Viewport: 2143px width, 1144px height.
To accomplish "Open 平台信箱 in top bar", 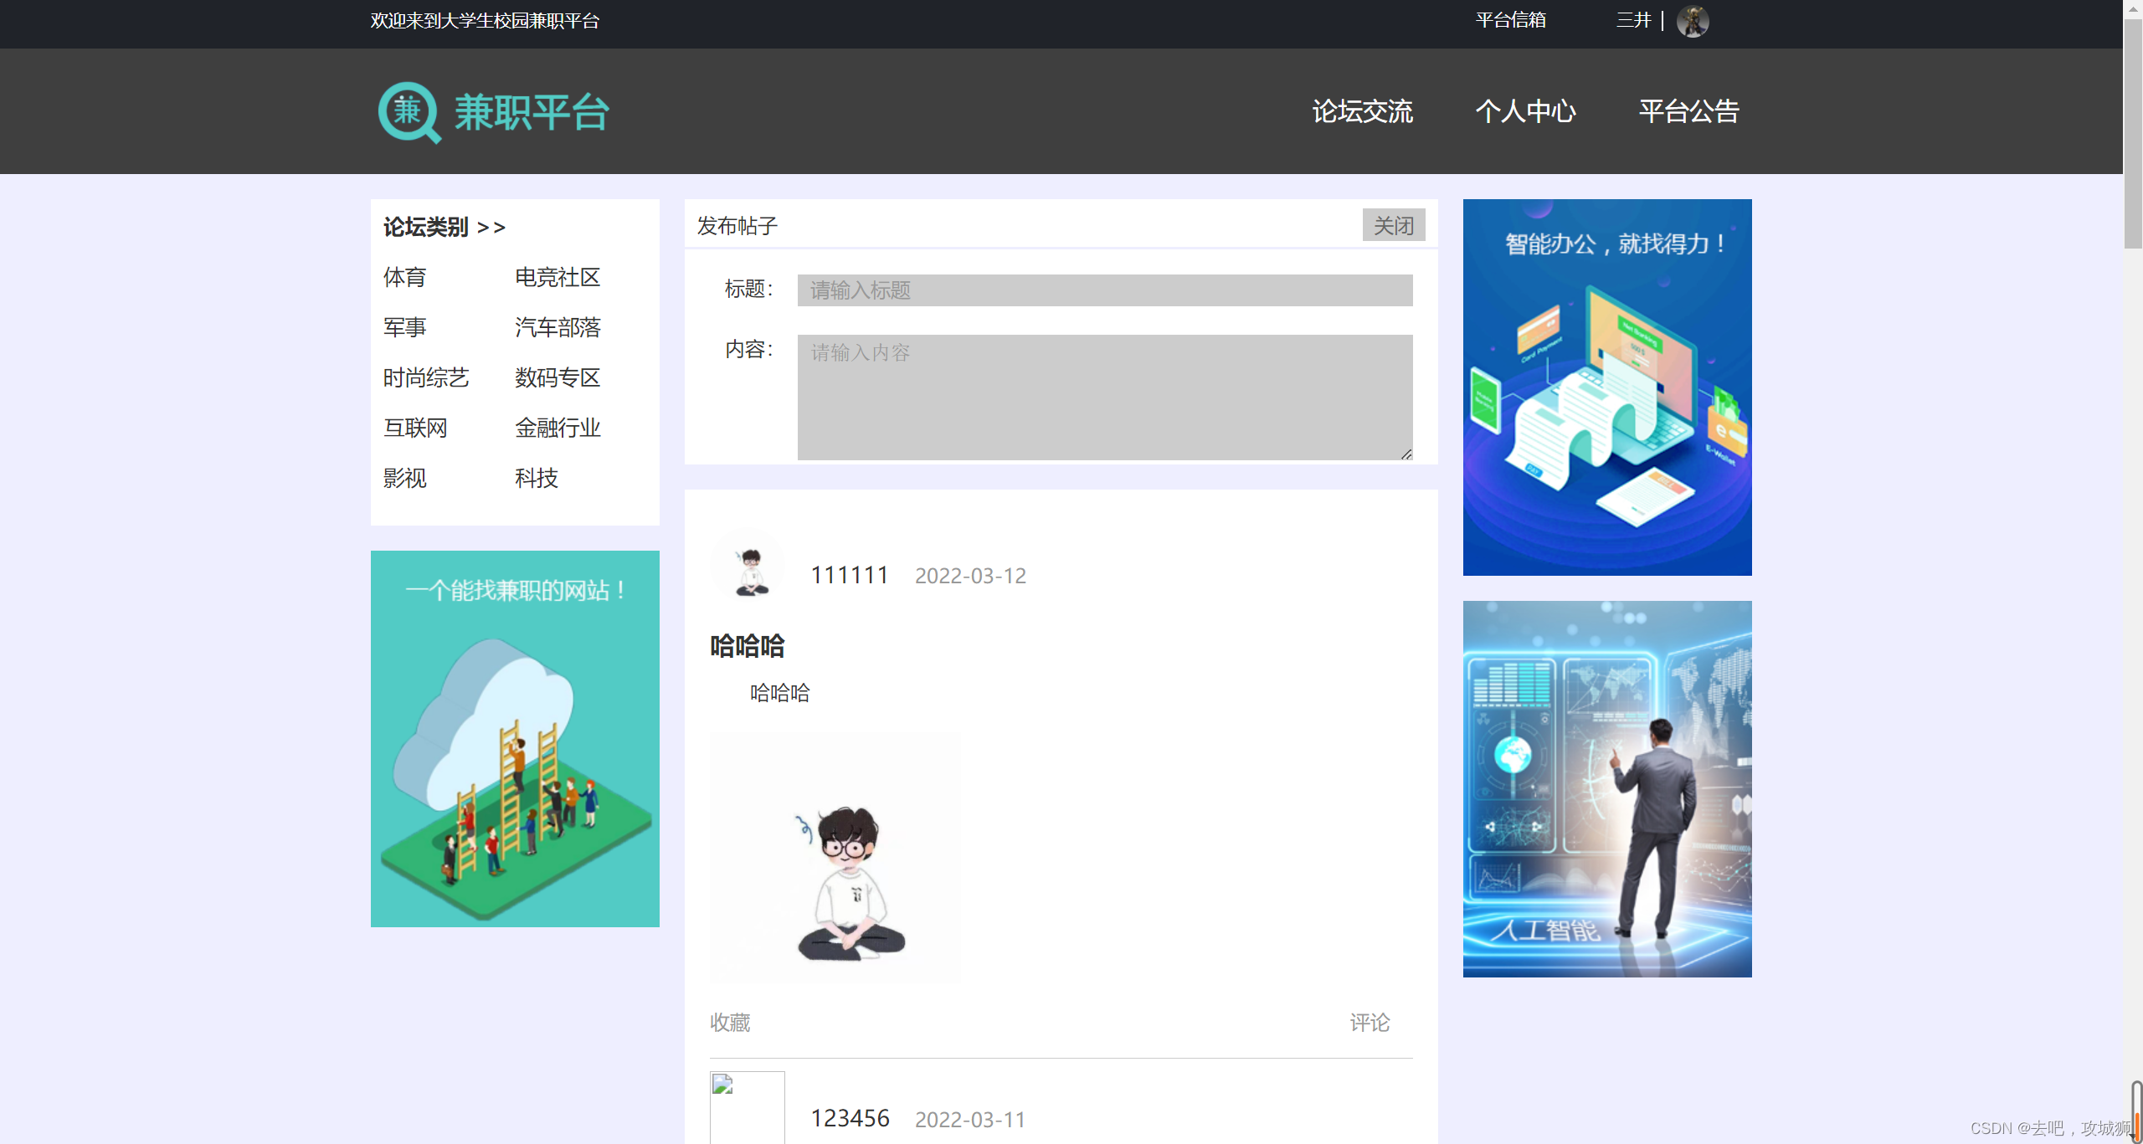I will coord(1510,20).
